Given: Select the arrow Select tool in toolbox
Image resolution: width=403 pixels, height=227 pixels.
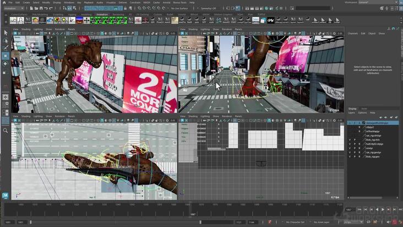Looking at the screenshot, I should coord(6,33).
